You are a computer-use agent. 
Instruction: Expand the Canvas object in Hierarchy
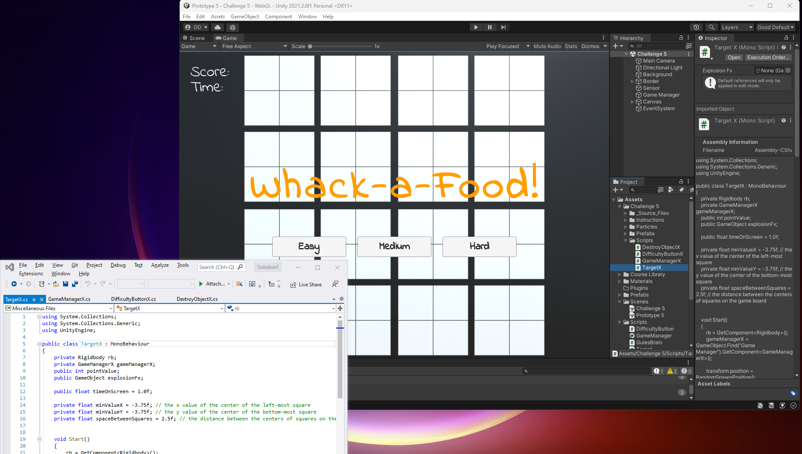pos(632,102)
